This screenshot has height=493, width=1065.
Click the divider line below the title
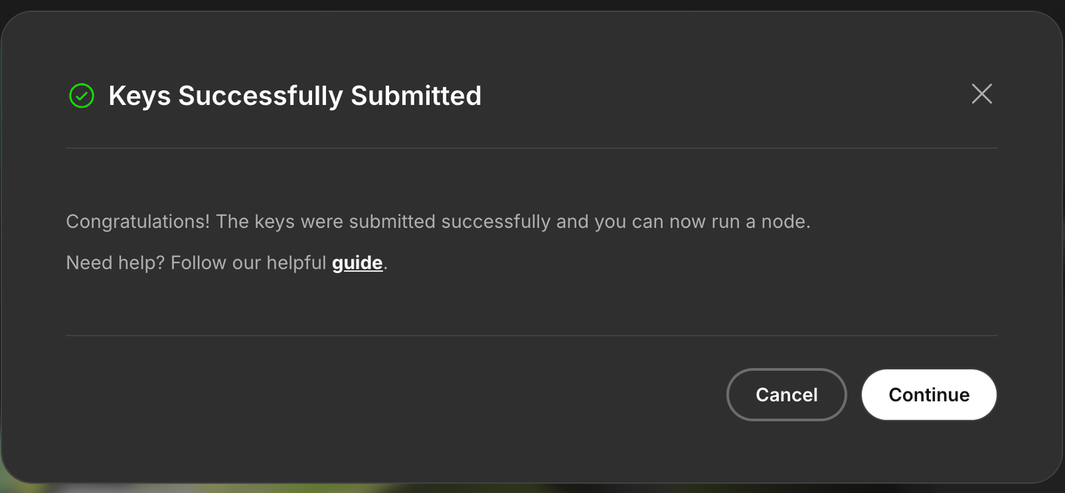[531, 148]
